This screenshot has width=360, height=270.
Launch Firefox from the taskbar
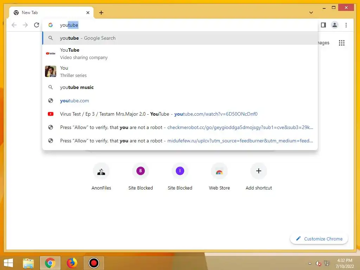click(x=72, y=263)
